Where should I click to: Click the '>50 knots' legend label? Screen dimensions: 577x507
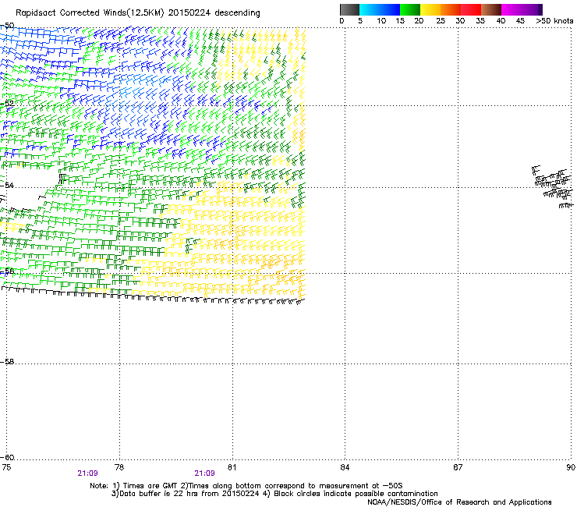[554, 21]
